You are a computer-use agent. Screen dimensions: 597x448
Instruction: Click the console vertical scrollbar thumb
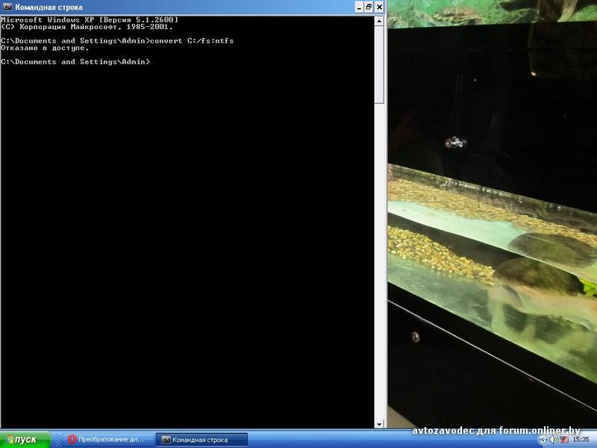(379, 65)
